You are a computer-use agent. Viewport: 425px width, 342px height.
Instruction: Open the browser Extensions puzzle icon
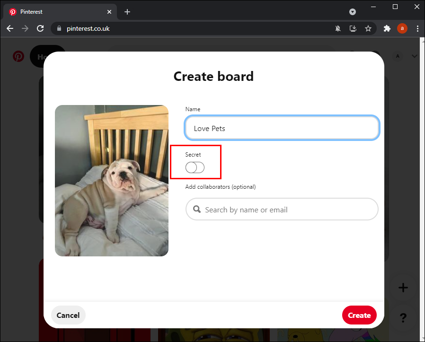(387, 28)
